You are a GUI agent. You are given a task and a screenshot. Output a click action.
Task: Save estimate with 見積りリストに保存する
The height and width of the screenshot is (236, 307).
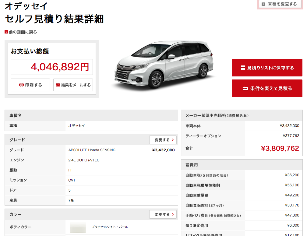click(x=267, y=68)
